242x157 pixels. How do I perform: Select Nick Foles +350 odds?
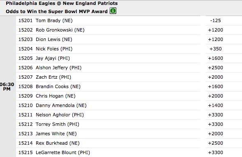pyautogui.click(x=215, y=49)
